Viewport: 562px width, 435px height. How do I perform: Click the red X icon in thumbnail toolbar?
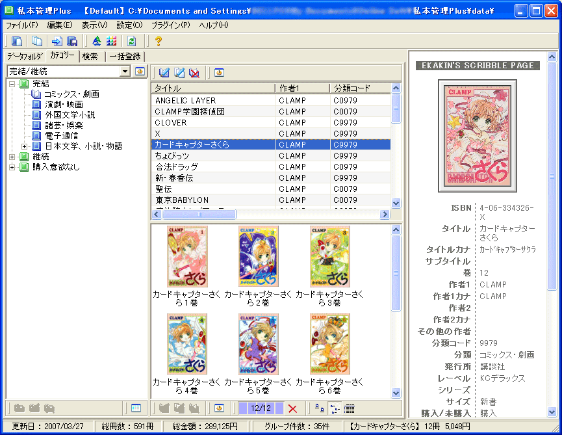292,408
